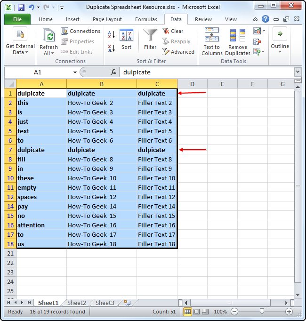Click the Data Validation icon

click(257, 31)
